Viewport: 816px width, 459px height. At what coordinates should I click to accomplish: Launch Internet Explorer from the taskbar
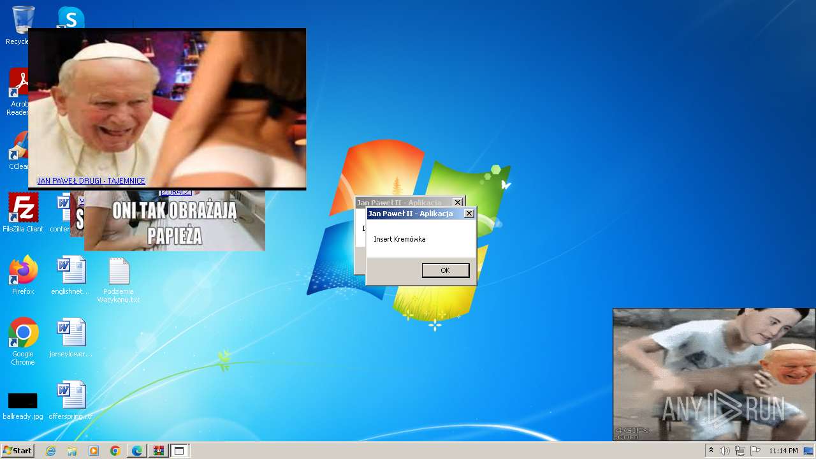(x=51, y=451)
